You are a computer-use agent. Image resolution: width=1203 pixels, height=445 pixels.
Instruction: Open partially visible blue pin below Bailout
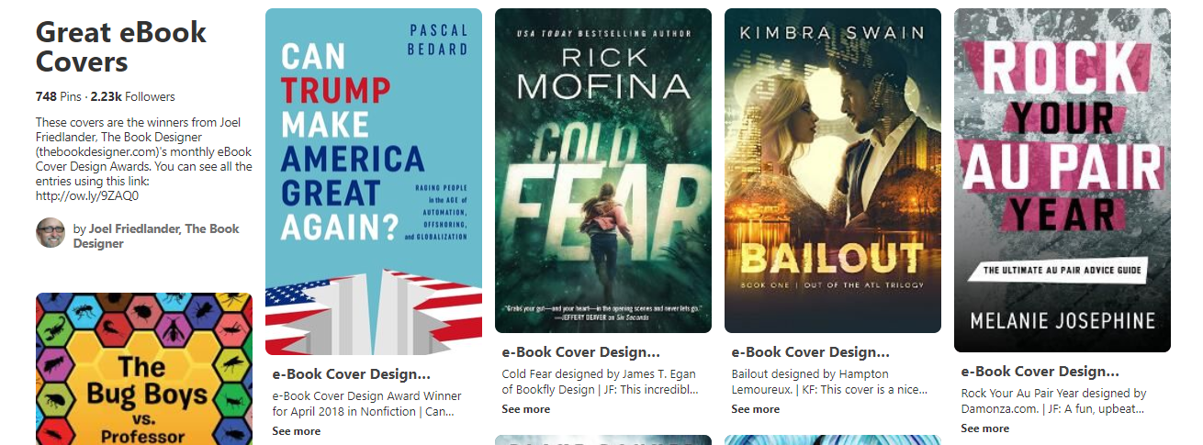tap(833, 439)
